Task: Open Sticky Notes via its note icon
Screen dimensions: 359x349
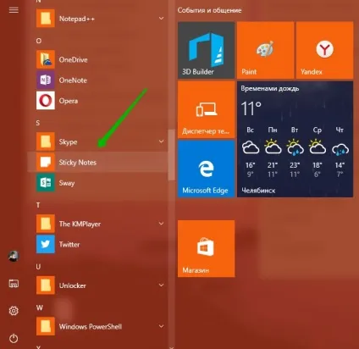Action: [x=46, y=162]
